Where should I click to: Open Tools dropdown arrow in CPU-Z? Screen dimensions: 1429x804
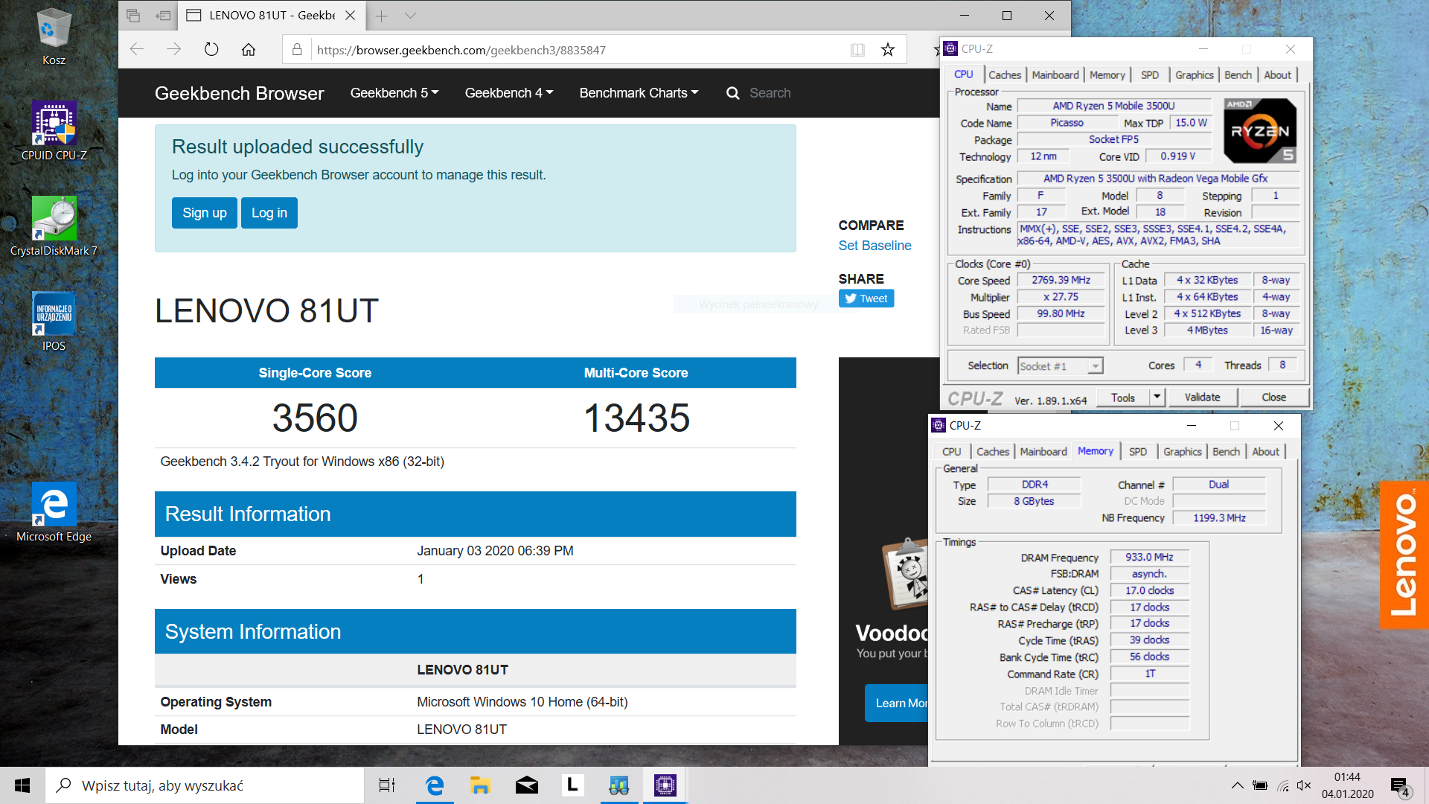click(1157, 397)
